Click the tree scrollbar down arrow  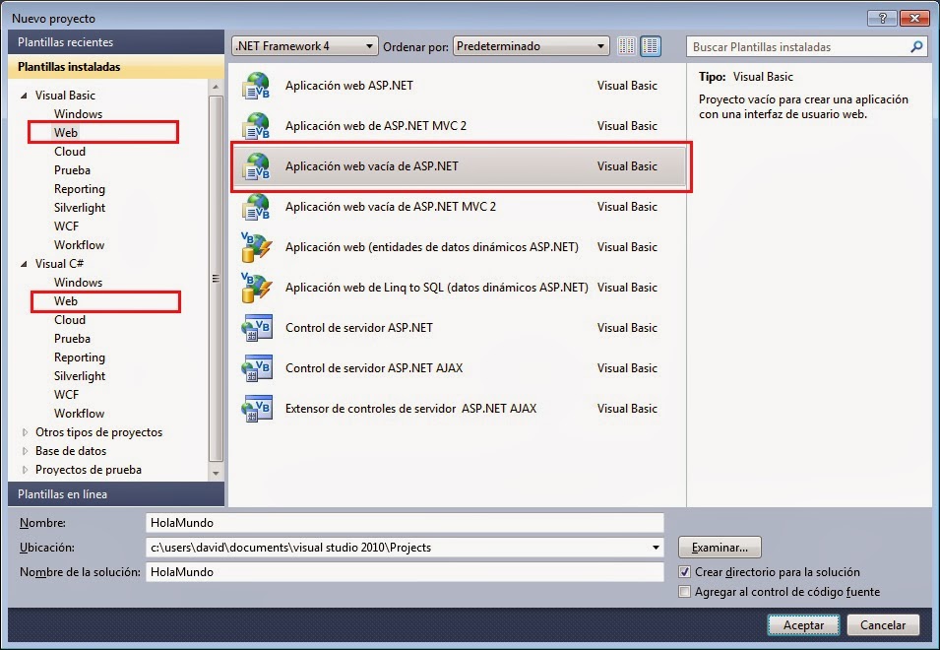click(216, 473)
